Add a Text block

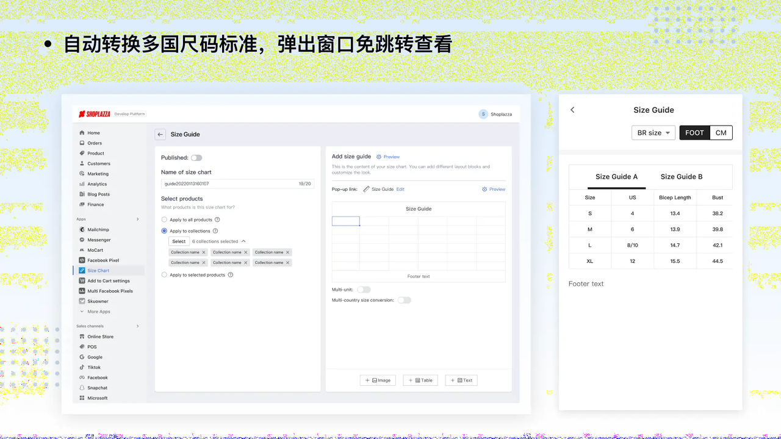click(x=461, y=380)
